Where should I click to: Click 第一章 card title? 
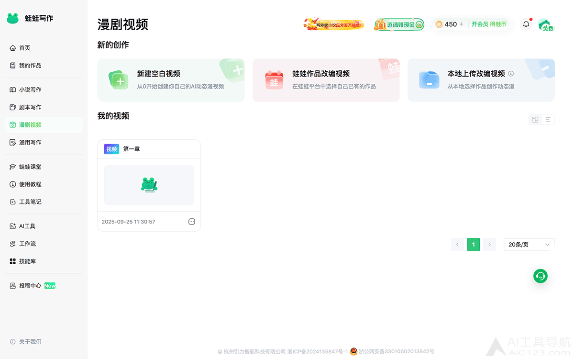[x=132, y=149]
